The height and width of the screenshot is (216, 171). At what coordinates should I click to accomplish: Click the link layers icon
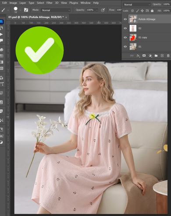click(132, 56)
